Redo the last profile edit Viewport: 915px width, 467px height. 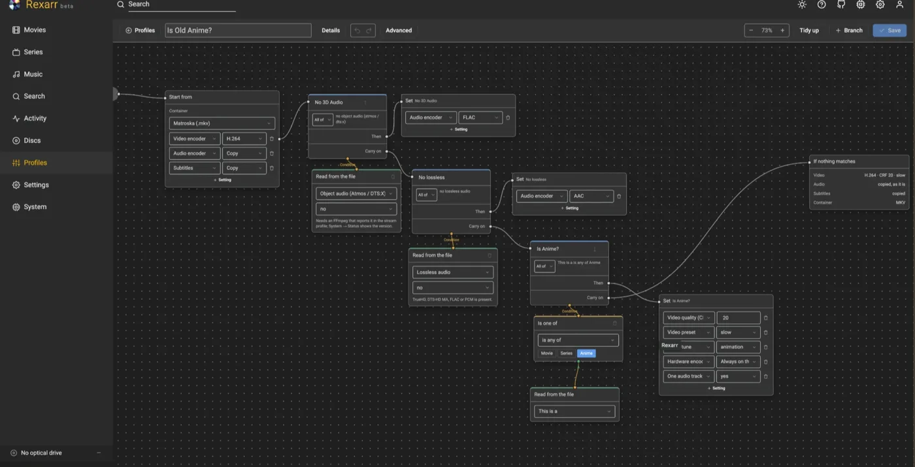(369, 31)
